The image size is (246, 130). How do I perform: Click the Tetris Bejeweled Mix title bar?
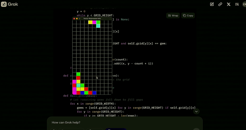click(x=92, y=19)
